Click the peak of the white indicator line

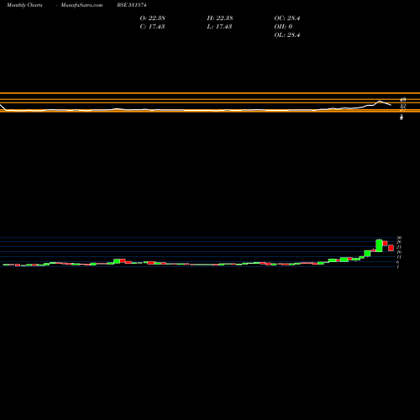pyautogui.click(x=380, y=101)
